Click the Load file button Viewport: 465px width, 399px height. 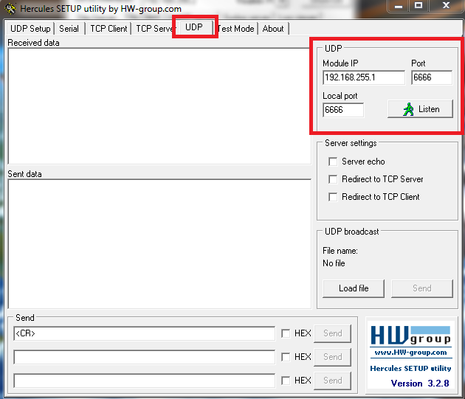(x=354, y=288)
